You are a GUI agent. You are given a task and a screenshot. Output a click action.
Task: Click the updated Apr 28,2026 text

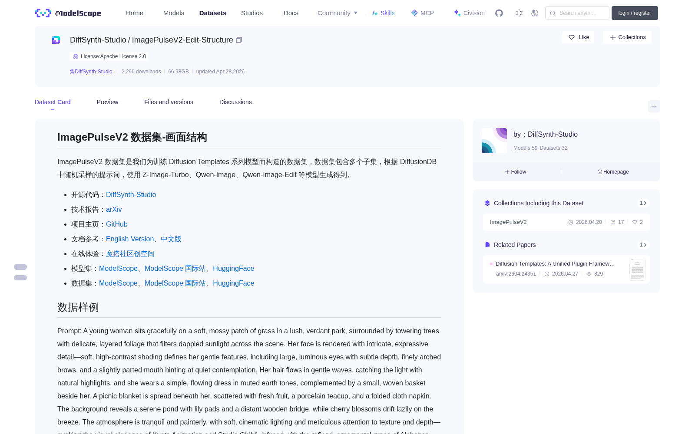(220, 72)
